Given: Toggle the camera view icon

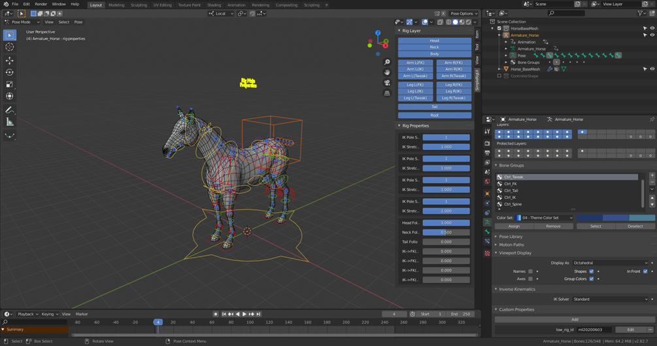Looking at the screenshot, I should (x=387, y=82).
